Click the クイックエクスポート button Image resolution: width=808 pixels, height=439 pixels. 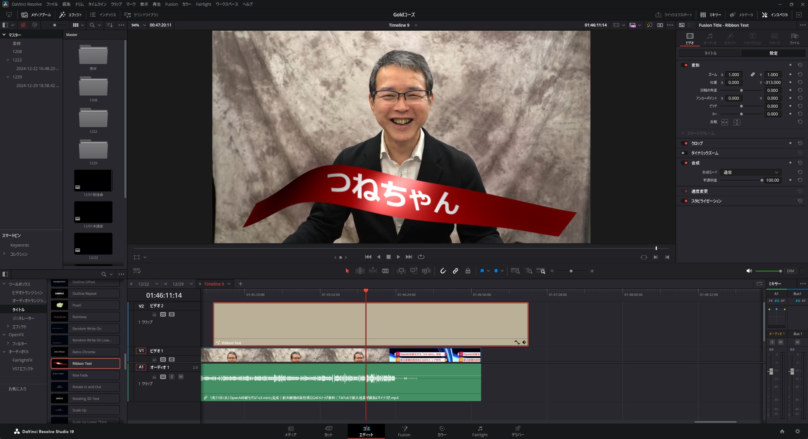(674, 15)
